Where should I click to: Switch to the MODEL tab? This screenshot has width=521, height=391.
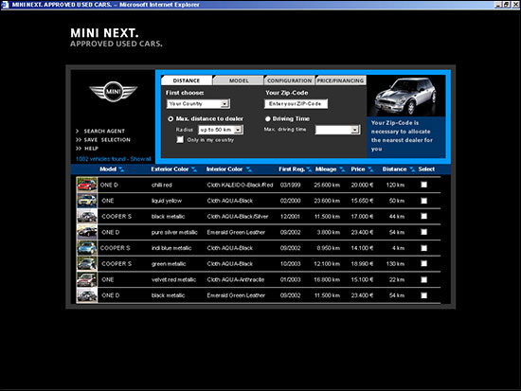(239, 80)
